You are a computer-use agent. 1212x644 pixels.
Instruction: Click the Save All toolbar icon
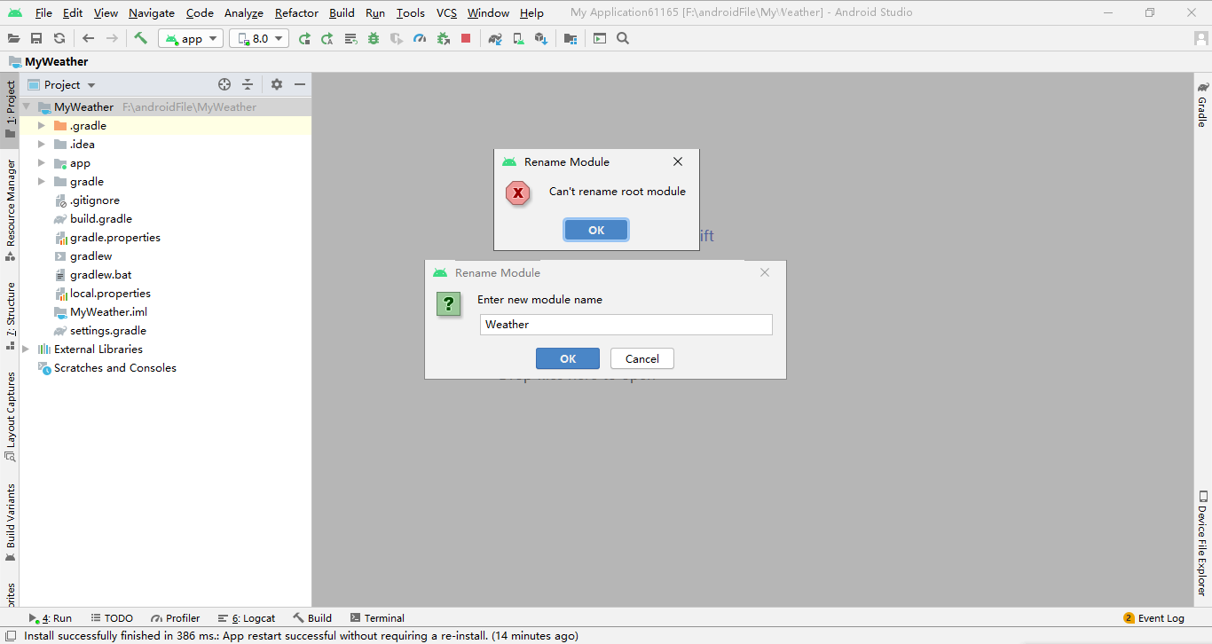click(36, 38)
